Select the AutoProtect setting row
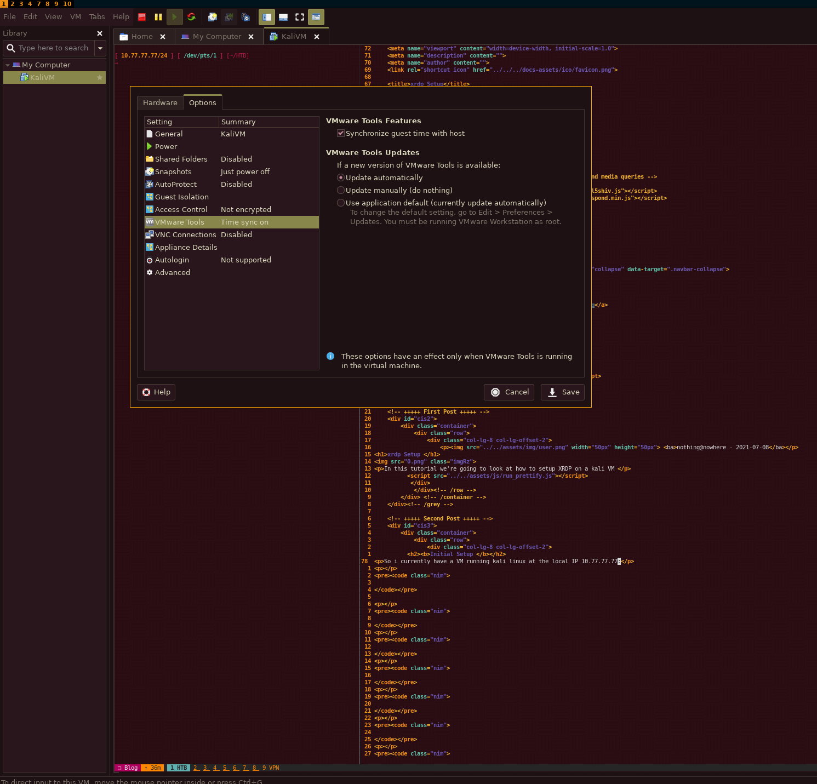 click(x=231, y=184)
